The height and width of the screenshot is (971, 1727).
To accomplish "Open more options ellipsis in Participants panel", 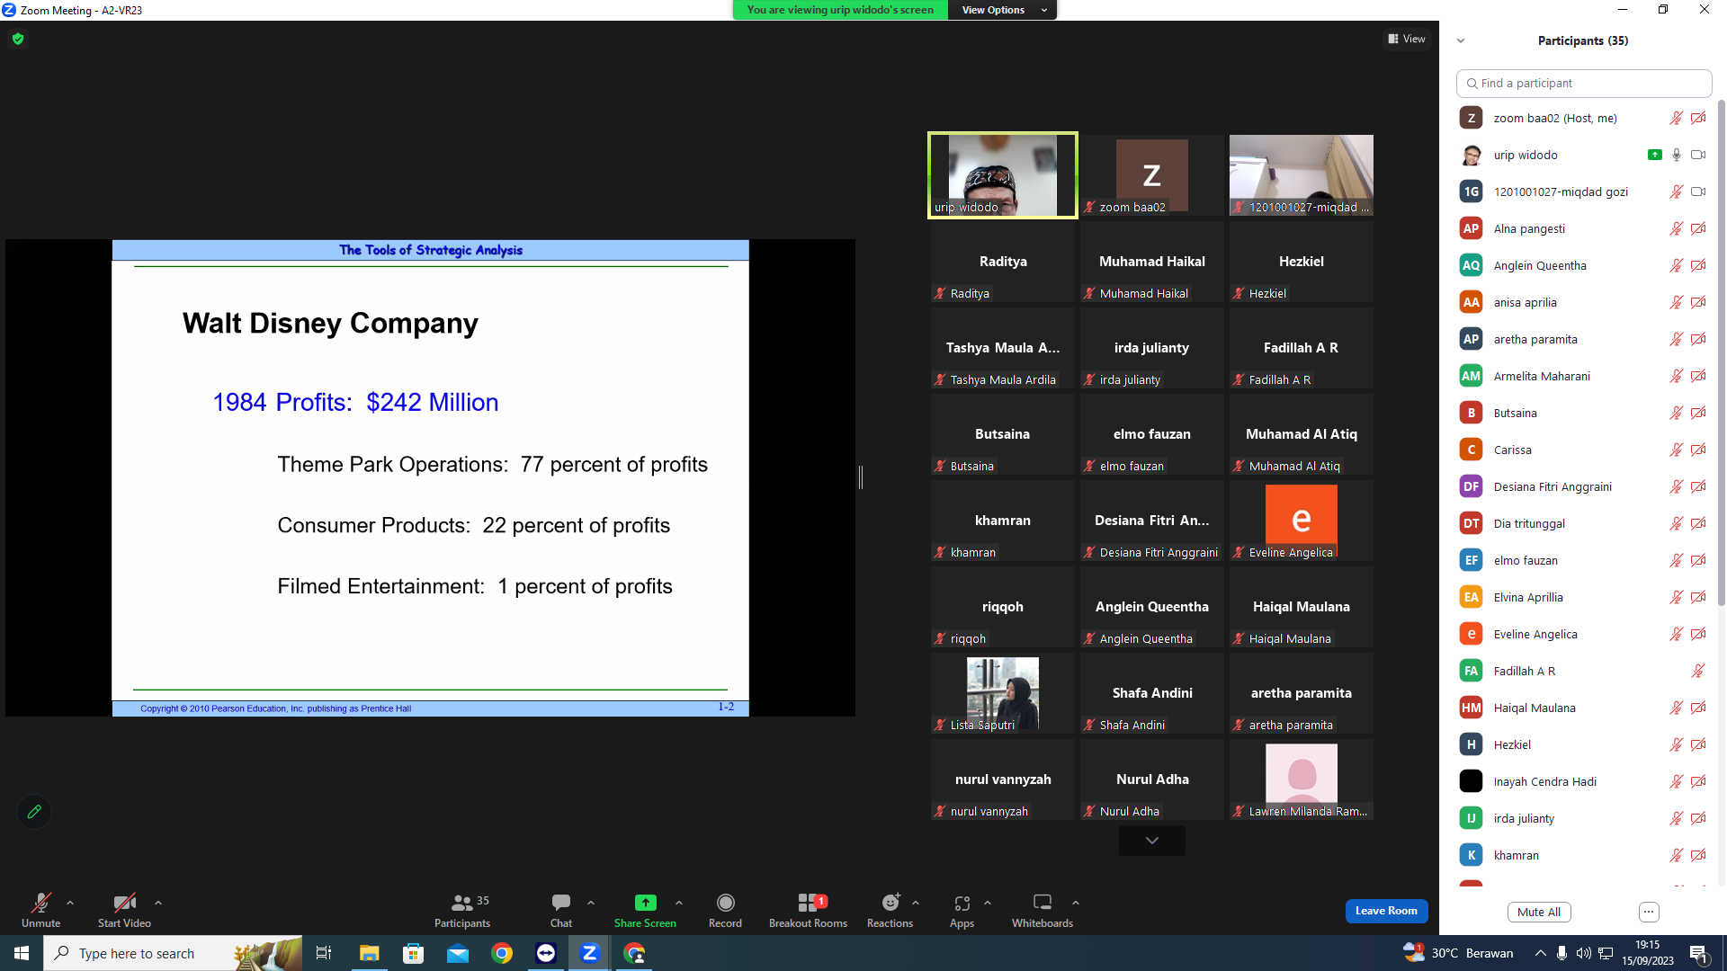I will click(1649, 912).
